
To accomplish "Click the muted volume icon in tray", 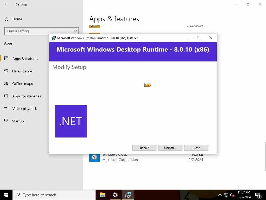I will [232, 195].
